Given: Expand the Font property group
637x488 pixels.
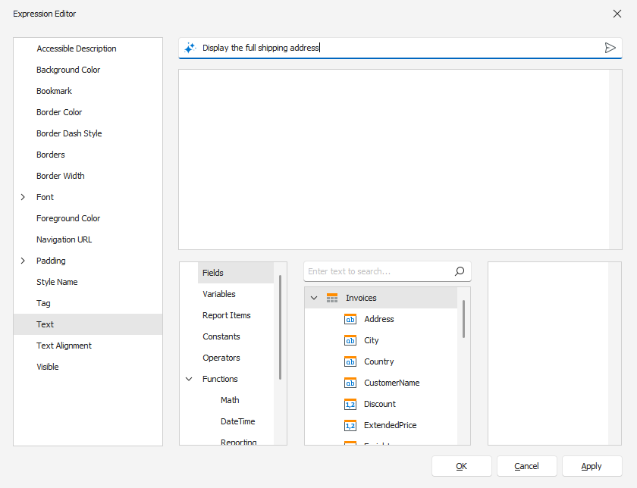Looking at the screenshot, I should tap(22, 196).
